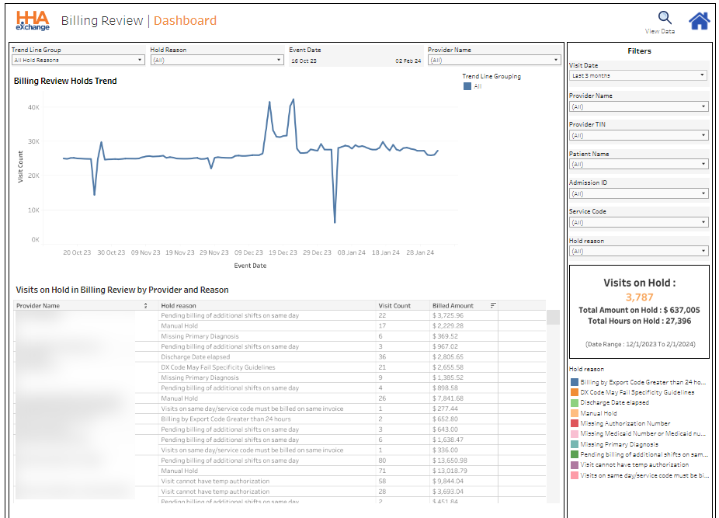This screenshot has height=518, width=719.
Task: Select the $13,650.98 billed amount cell
Action: point(449,461)
